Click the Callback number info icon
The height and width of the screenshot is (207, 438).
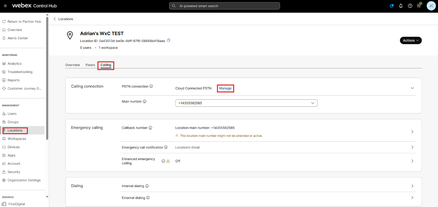click(x=150, y=128)
